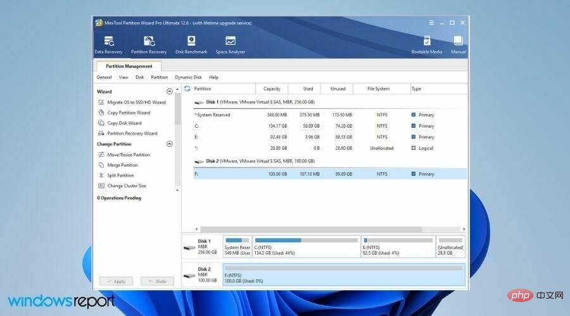Open the Manual icon
This screenshot has width=570, height=316.
coord(459,44)
